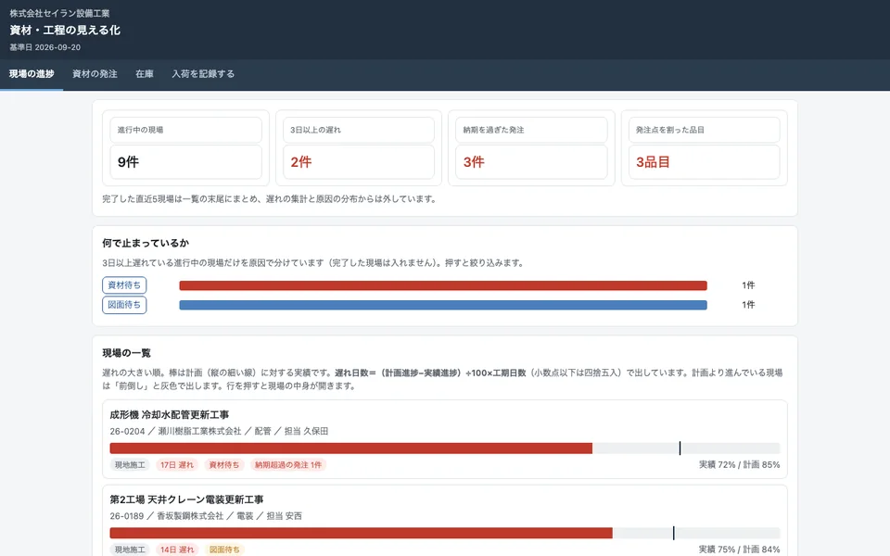
Task: Open the 進行中の現場 9件 card
Action: 185,147
